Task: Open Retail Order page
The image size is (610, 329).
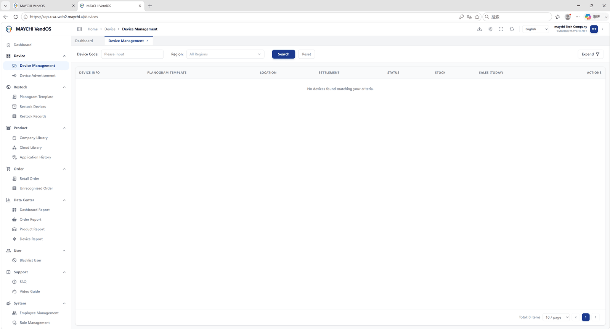Action: point(36,178)
